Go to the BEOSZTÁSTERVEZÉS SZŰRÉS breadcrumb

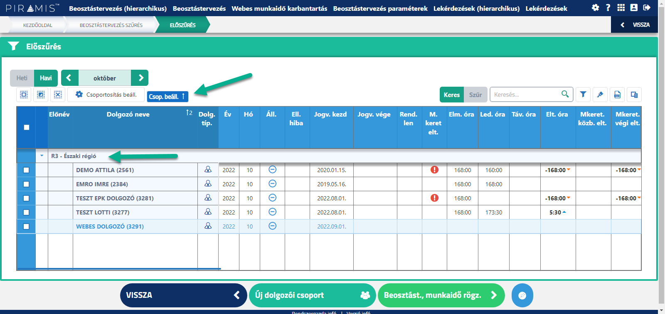[111, 25]
